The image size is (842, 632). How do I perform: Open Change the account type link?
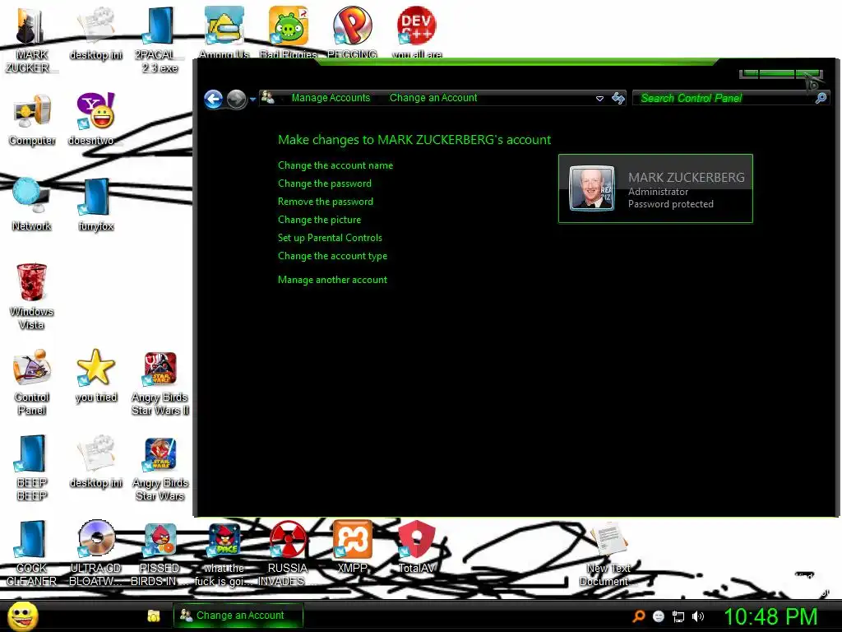pyautogui.click(x=332, y=256)
